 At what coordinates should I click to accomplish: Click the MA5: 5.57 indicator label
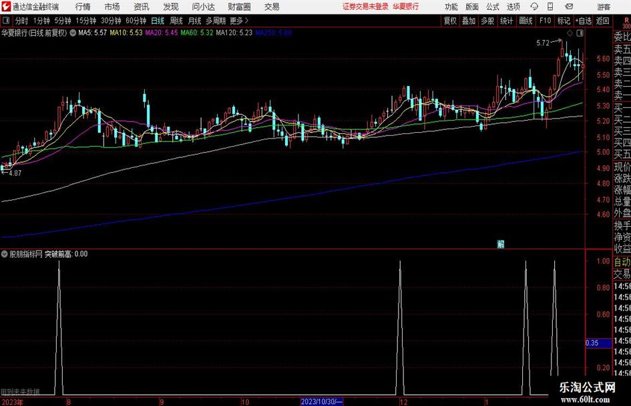click(x=93, y=33)
